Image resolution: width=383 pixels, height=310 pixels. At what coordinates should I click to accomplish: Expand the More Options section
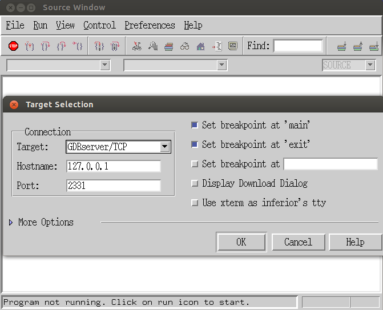pos(11,222)
